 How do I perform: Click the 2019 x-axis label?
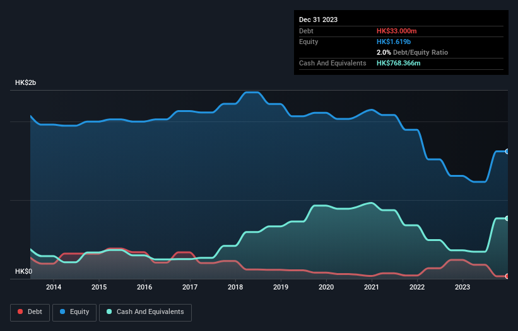pyautogui.click(x=281, y=287)
